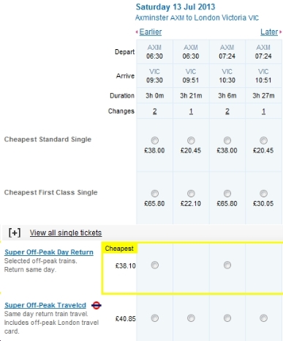
Task: Click the London Underground roundel icon
Action: 97,305
